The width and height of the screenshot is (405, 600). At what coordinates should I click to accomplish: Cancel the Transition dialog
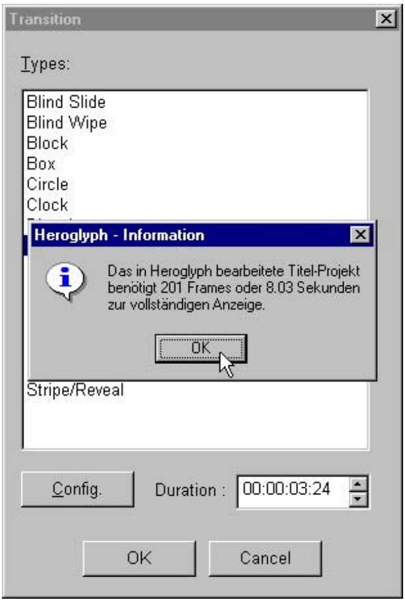(x=265, y=558)
